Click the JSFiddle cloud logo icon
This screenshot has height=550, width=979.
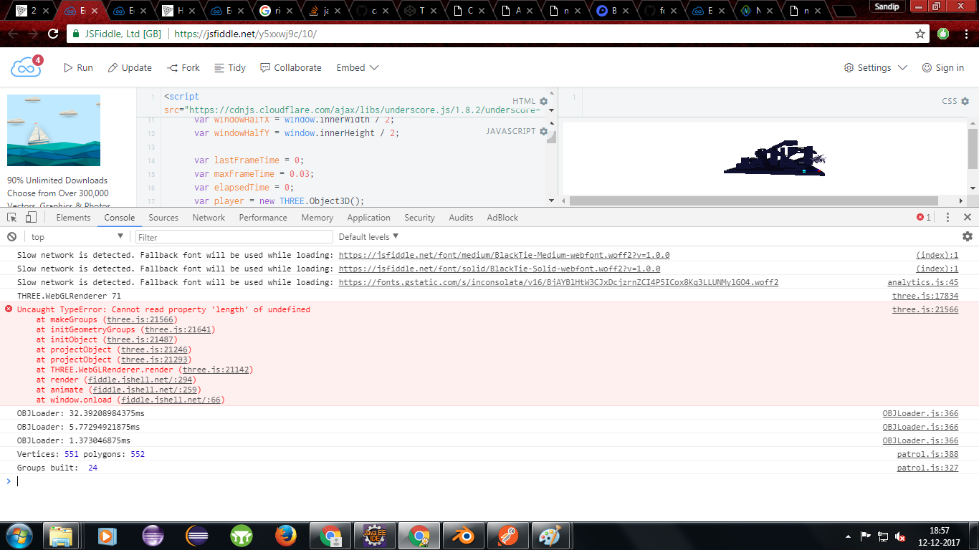point(26,67)
